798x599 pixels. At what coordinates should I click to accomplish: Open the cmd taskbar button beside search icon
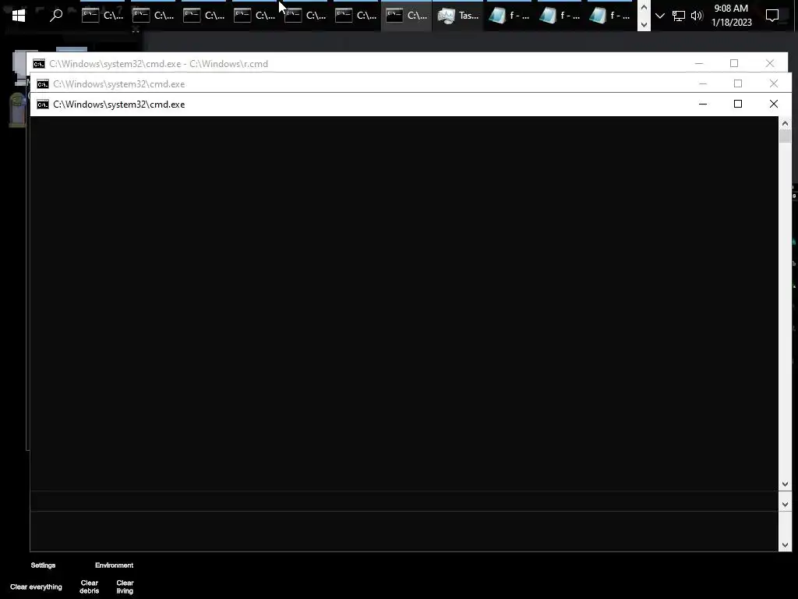pyautogui.click(x=102, y=16)
